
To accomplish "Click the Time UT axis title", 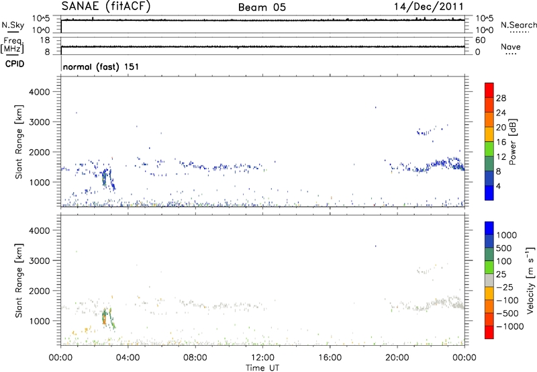I will tap(262, 368).
